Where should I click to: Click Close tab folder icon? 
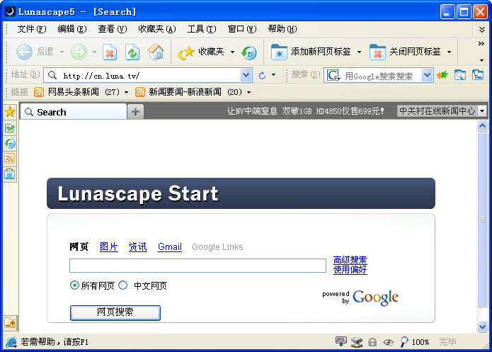pyautogui.click(x=377, y=52)
